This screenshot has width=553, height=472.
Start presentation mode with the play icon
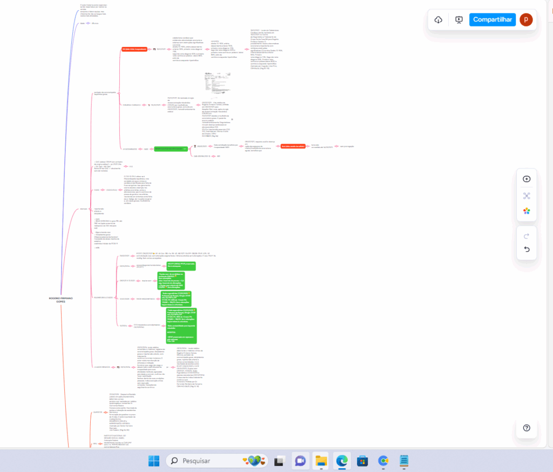coord(459,19)
